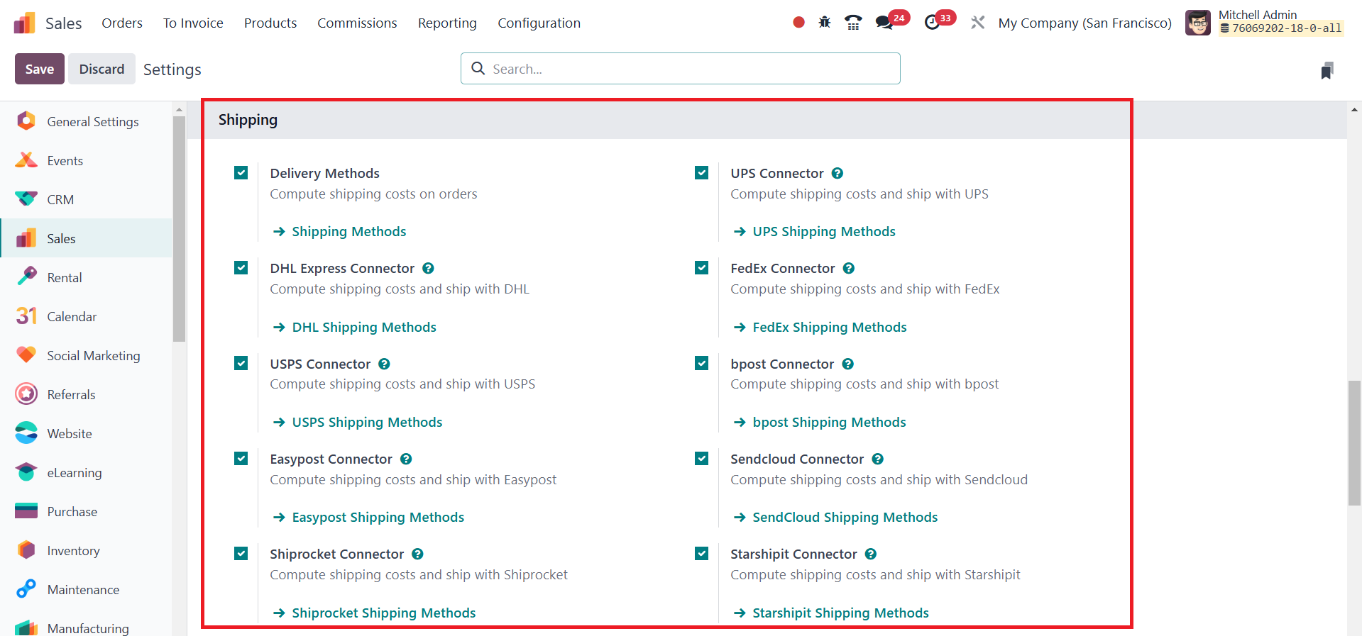1362x636 pixels.
Task: Discard the settings changes
Action: 101,69
